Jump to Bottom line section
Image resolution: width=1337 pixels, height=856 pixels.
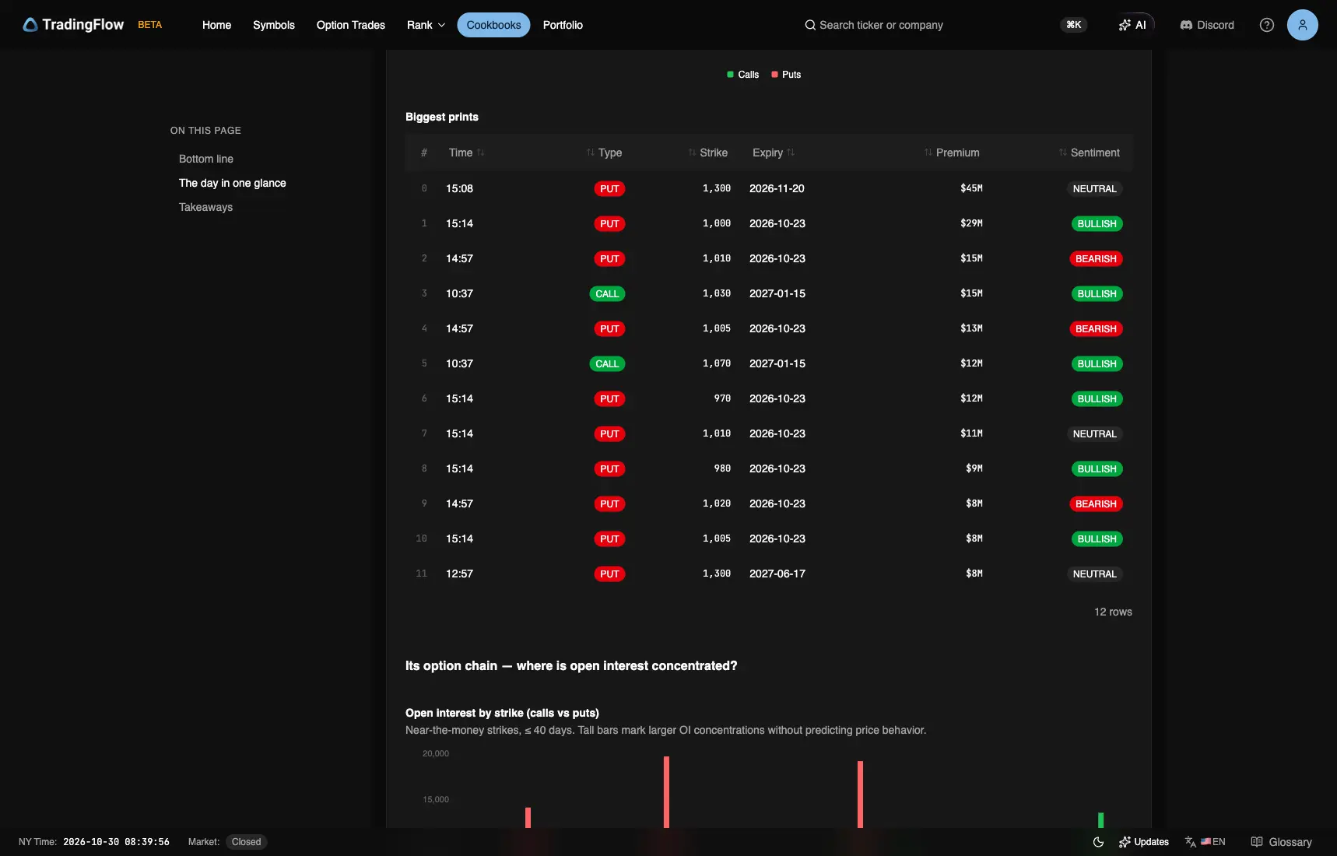(206, 159)
